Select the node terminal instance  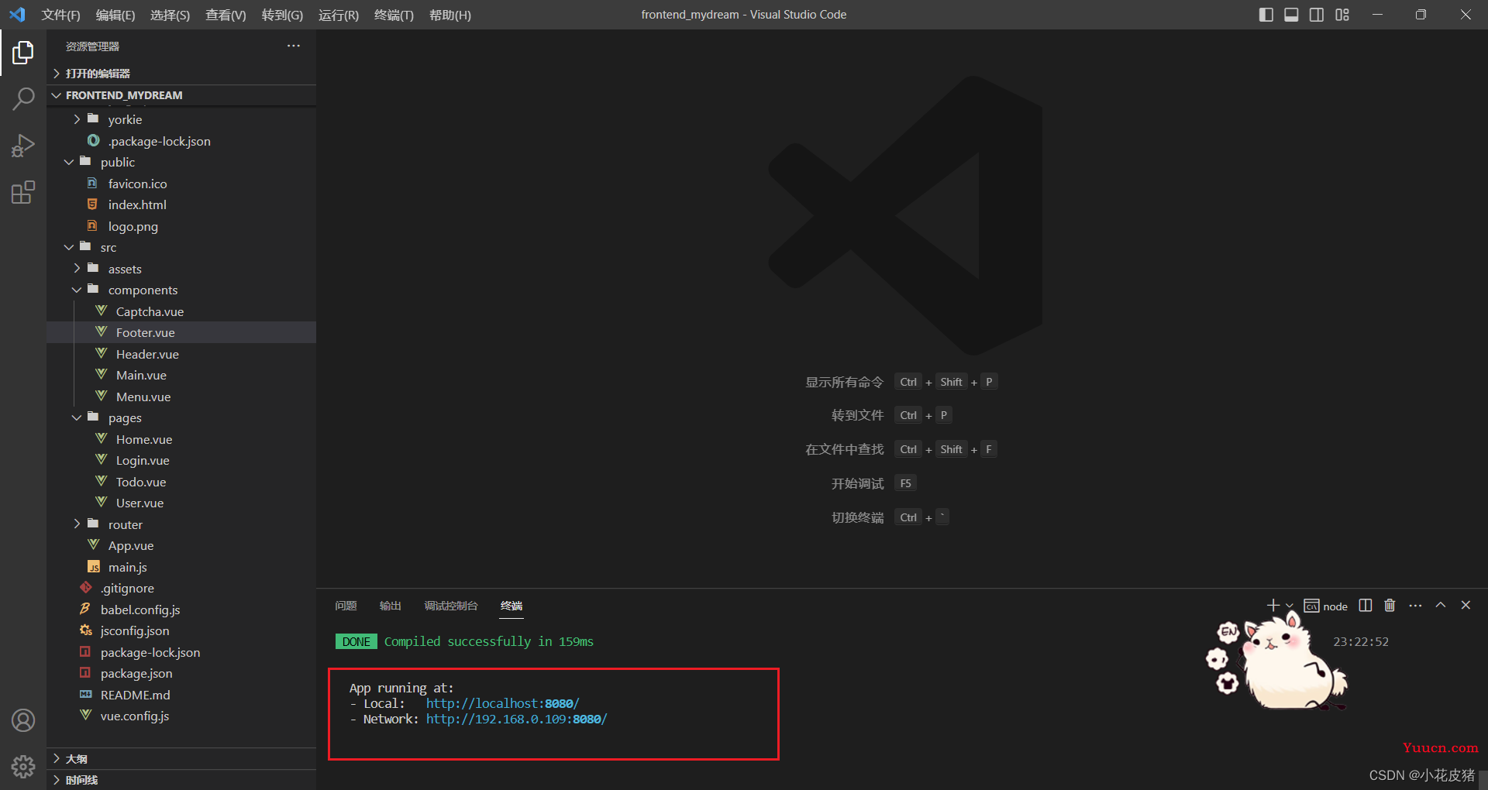[x=1326, y=606]
